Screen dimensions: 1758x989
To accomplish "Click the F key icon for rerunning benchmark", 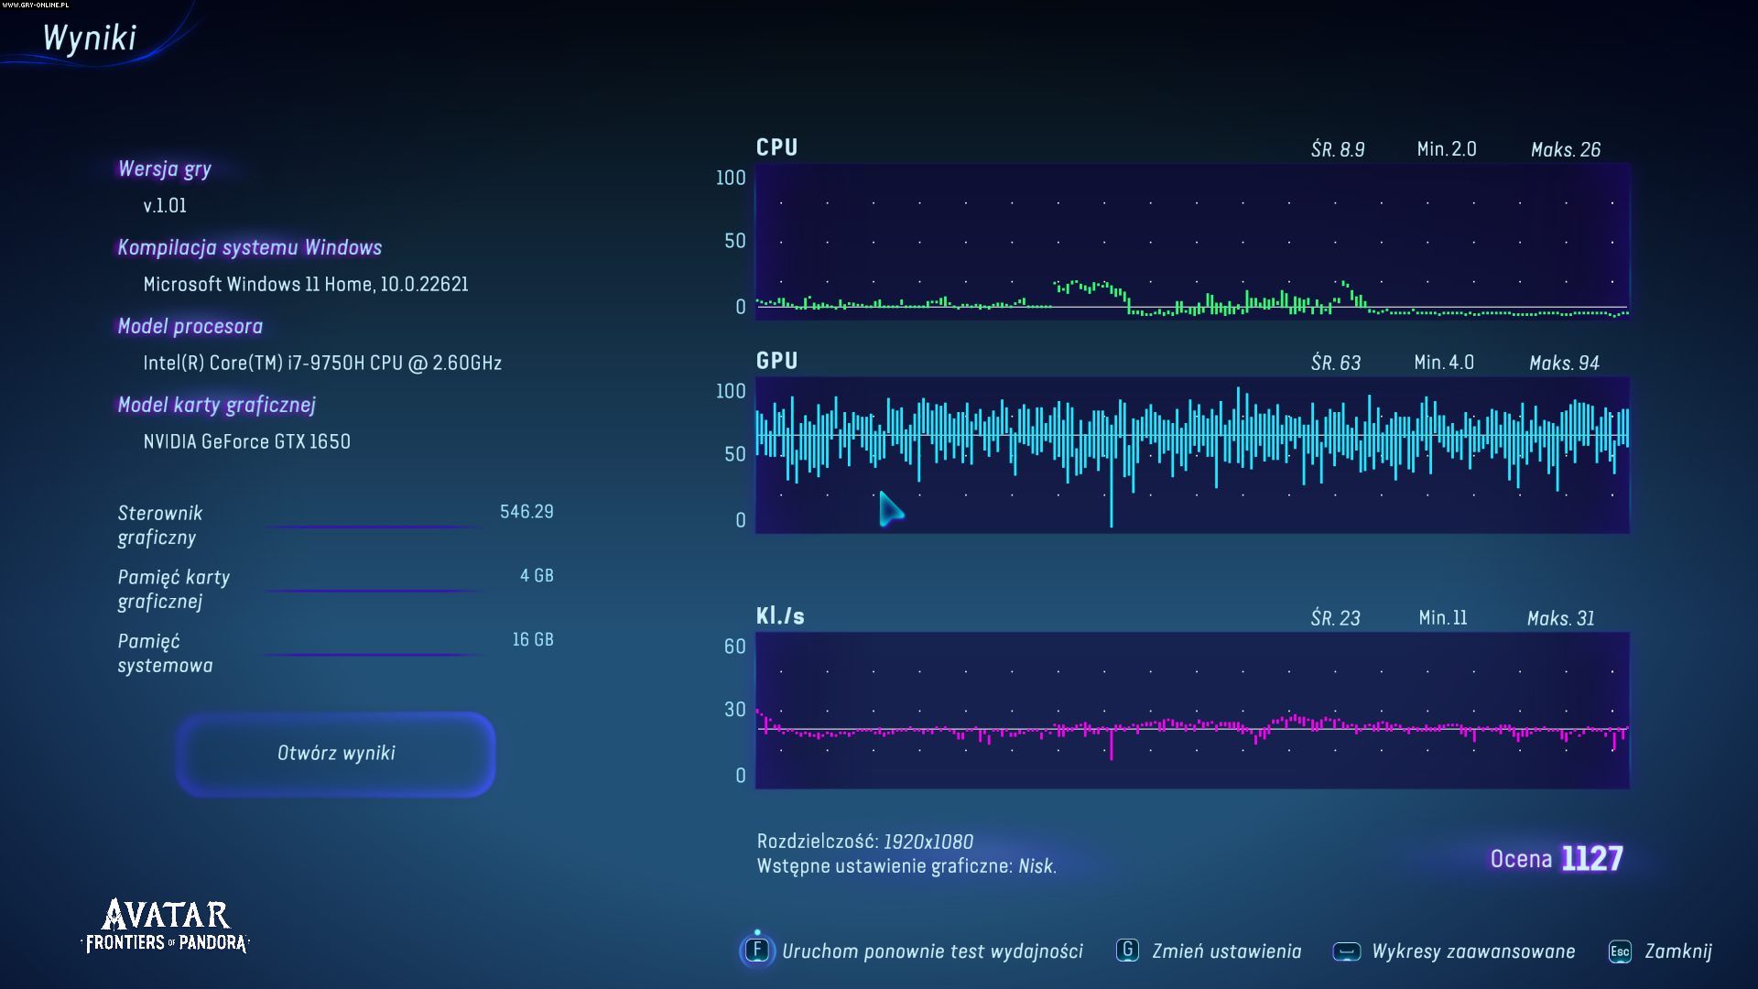I will pos(757,951).
